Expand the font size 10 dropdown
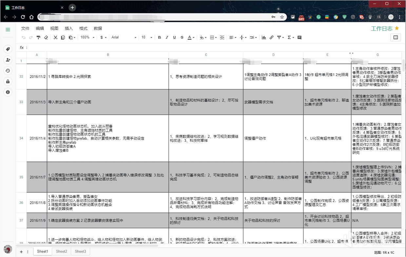Image resolution: width=406 pixels, height=257 pixels. (x=147, y=37)
